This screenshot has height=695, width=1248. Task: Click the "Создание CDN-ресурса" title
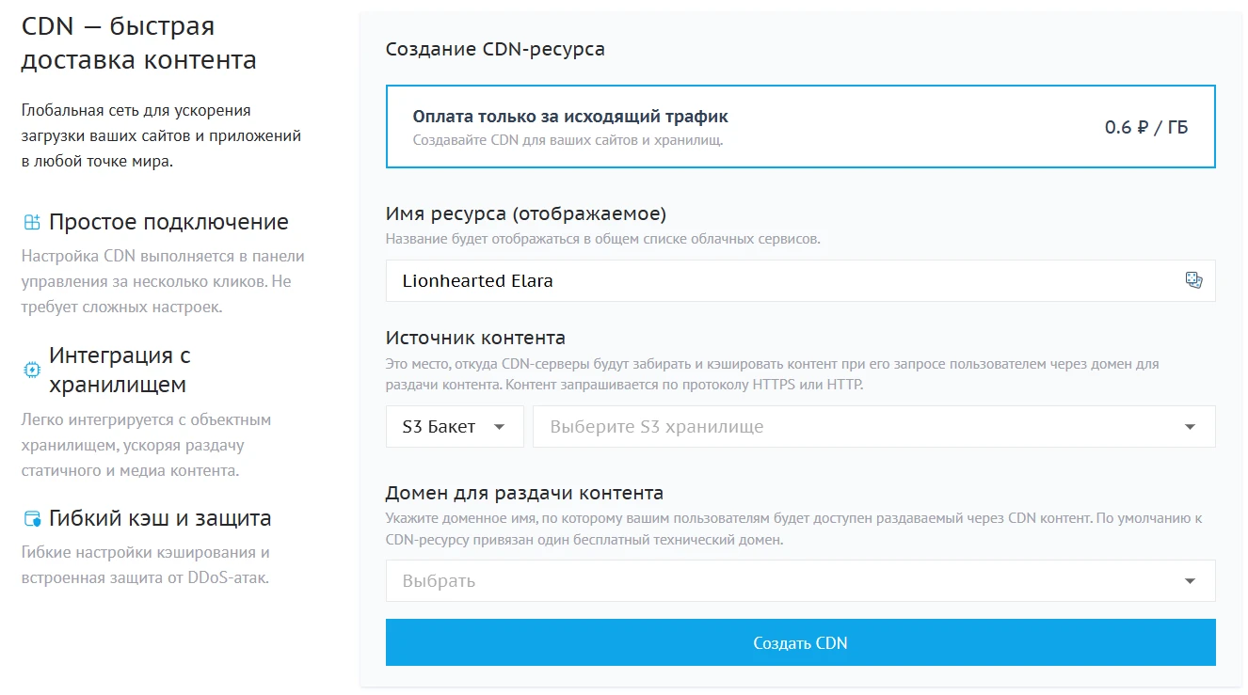494,48
